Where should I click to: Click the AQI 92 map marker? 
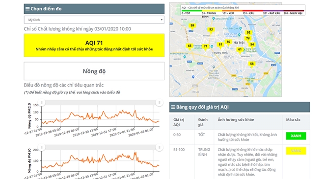(248, 33)
